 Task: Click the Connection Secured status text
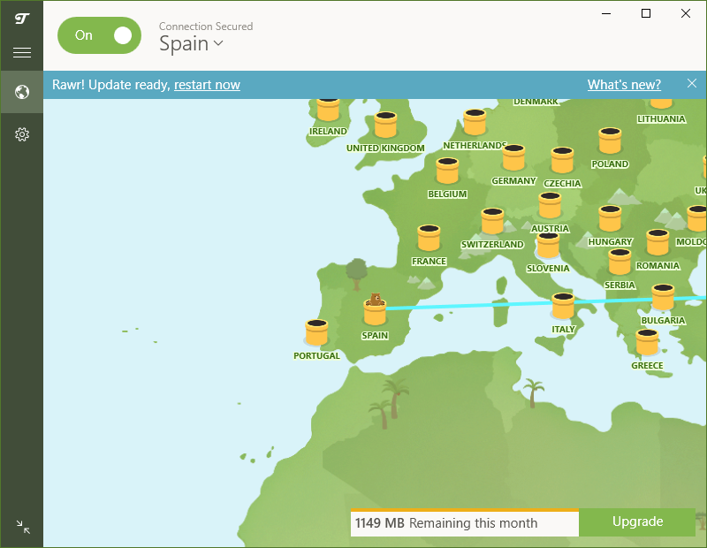[x=206, y=27]
